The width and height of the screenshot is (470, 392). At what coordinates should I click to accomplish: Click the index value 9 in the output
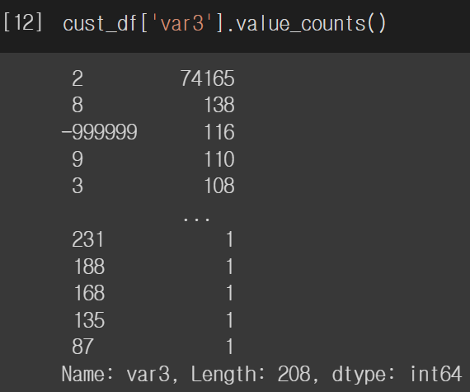click(78, 159)
